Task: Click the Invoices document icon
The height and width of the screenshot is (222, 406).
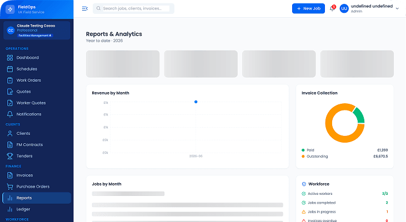Action: pos(10,175)
